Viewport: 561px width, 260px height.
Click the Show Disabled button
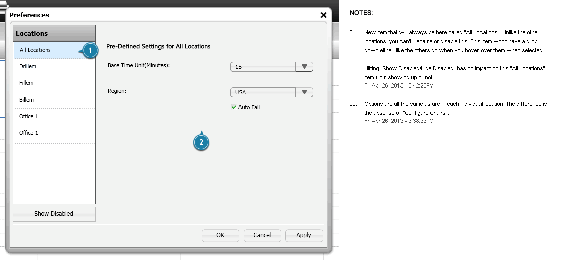[54, 214]
